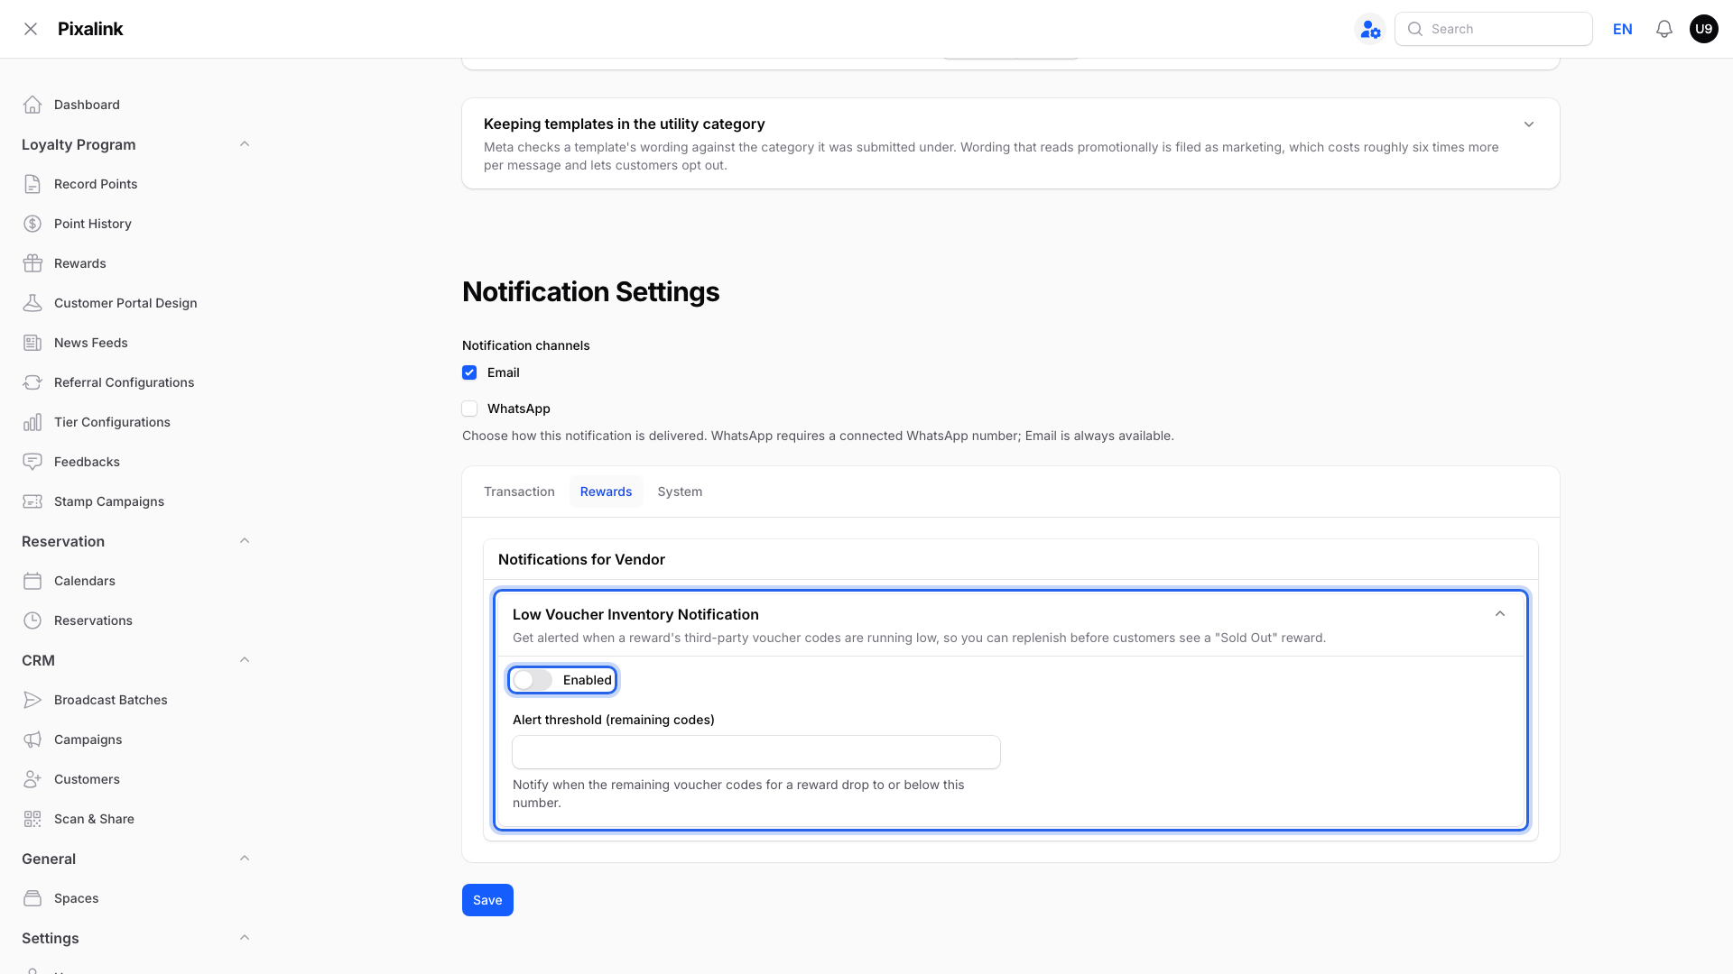Open Record Points document icon
1733x974 pixels.
click(32, 184)
